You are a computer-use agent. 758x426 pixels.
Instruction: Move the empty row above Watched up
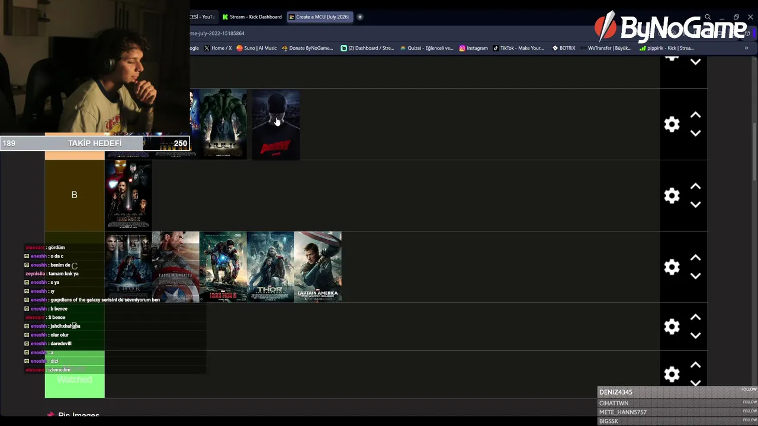(696, 318)
